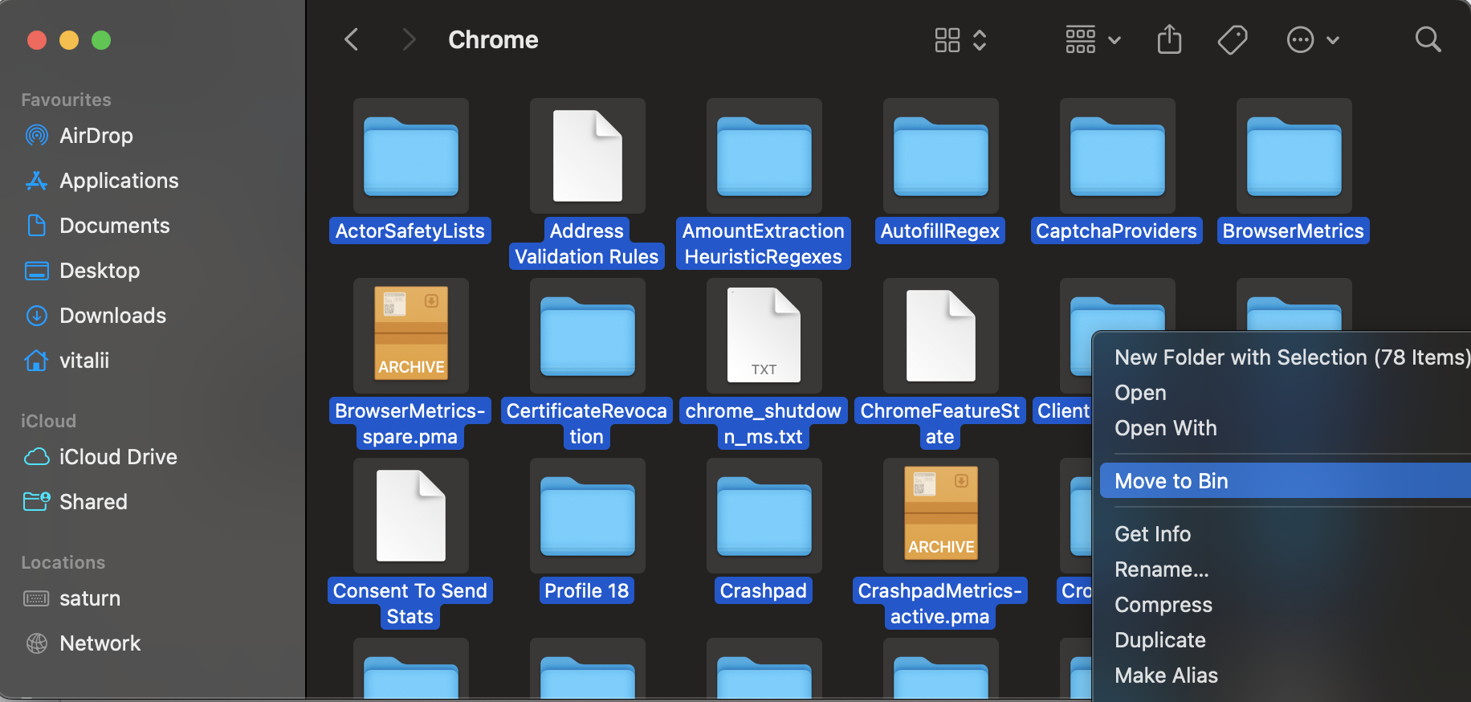This screenshot has height=702, width=1471.
Task: Go forward with the right chevron button
Action: click(x=409, y=39)
